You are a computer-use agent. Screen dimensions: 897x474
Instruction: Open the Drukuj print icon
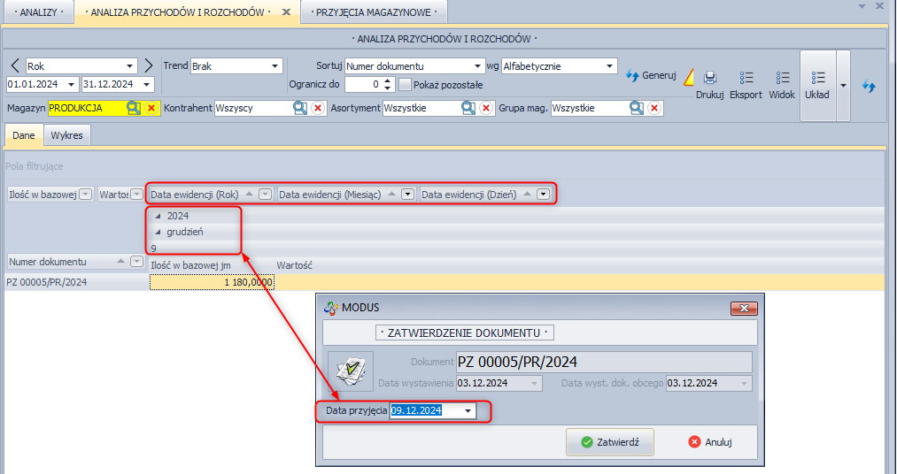(709, 79)
